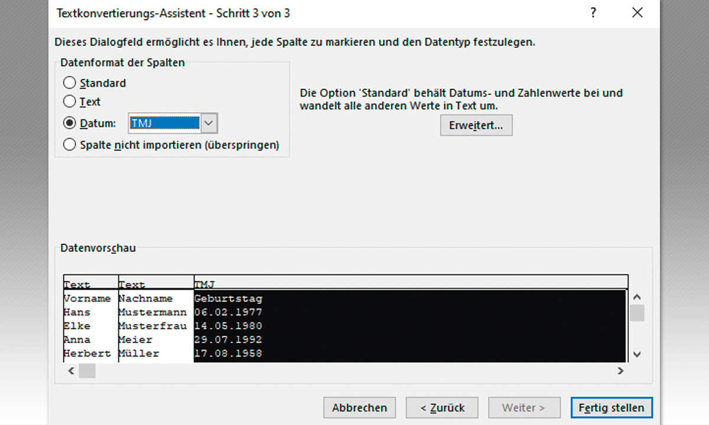Click the Nachname cell in preview

[145, 299]
